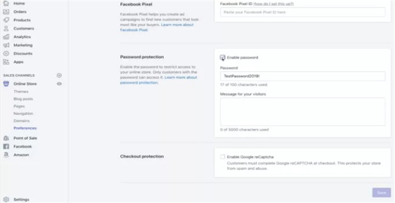Go to the Navigation submenu item
Image resolution: width=395 pixels, height=203 pixels.
tap(23, 114)
